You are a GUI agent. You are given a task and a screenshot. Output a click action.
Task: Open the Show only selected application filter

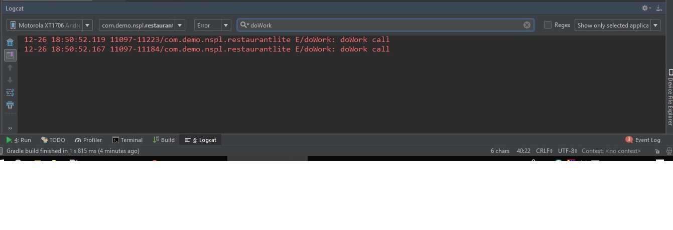617,25
